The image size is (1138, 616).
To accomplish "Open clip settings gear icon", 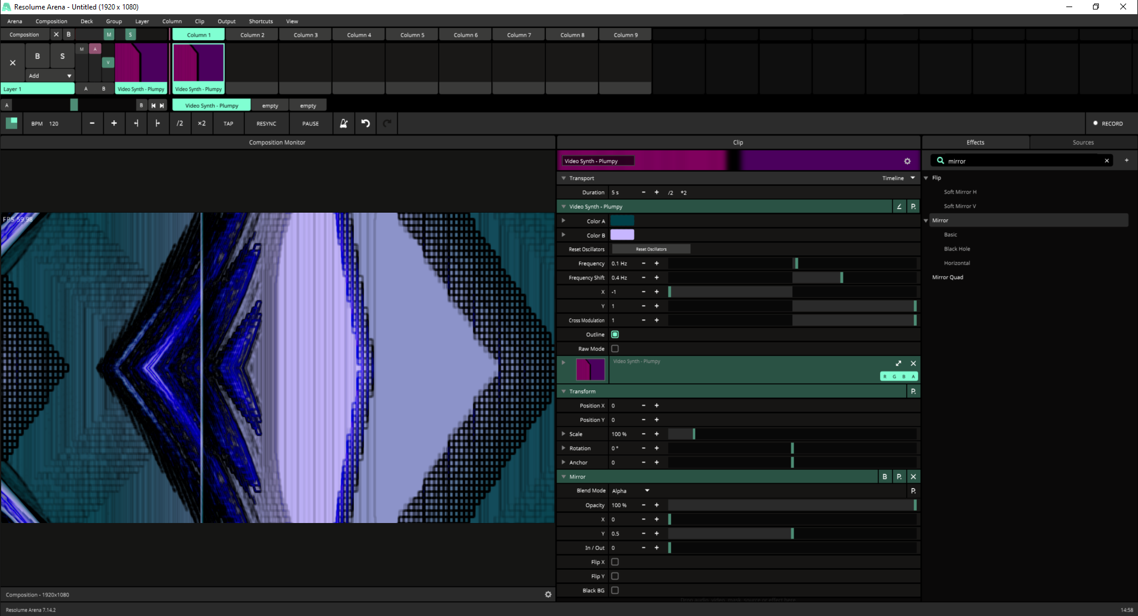I will click(x=907, y=161).
